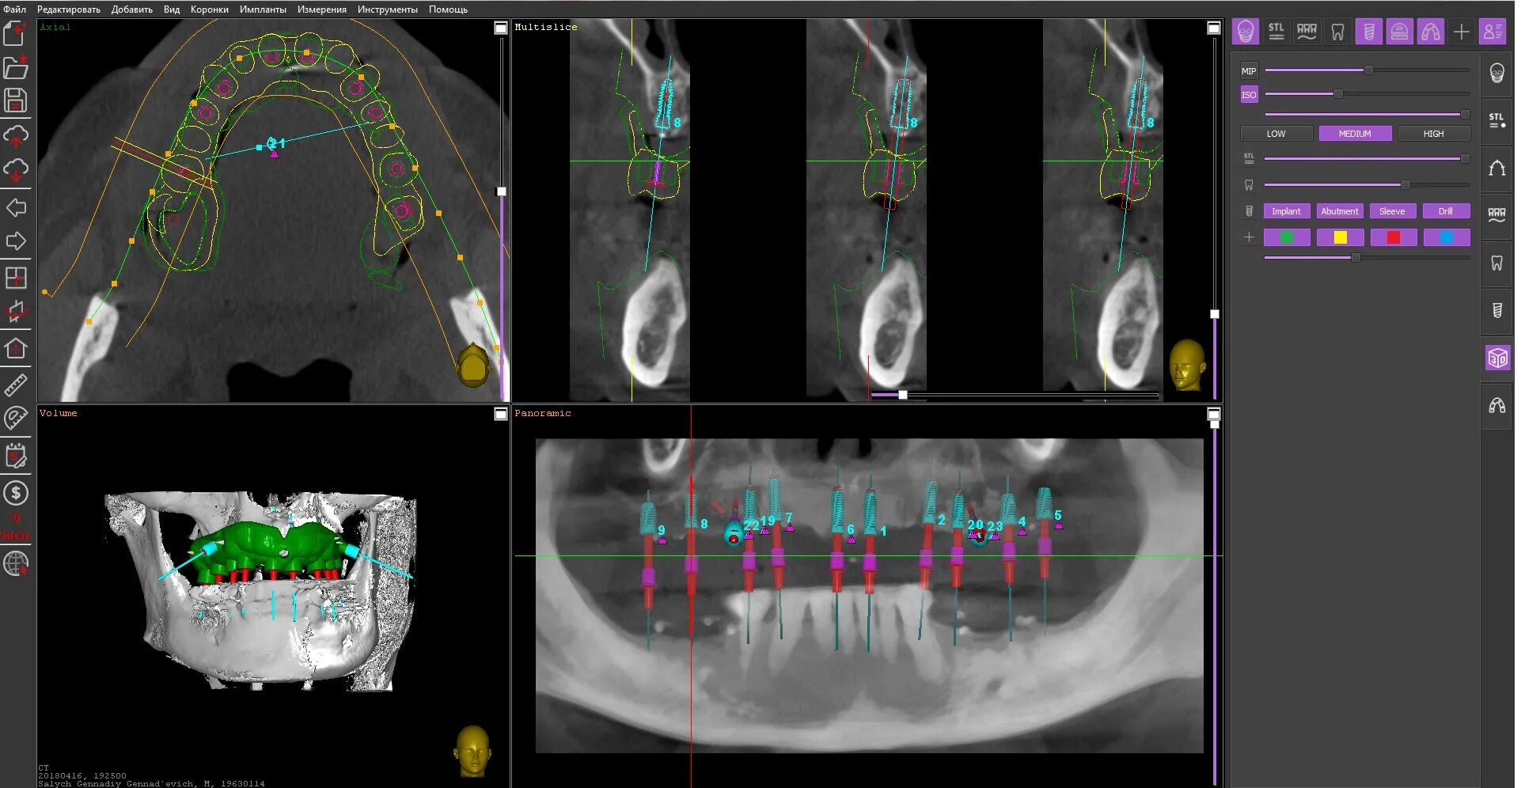Toggle implants visibility in top bar
Viewport: 1521px width, 788px height.
point(1369,32)
